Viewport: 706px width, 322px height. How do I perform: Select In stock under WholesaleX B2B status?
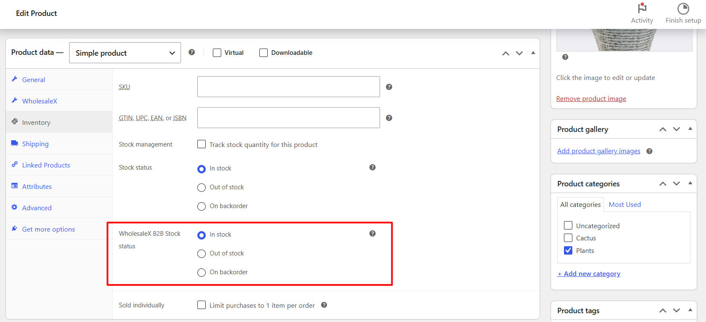click(x=202, y=235)
